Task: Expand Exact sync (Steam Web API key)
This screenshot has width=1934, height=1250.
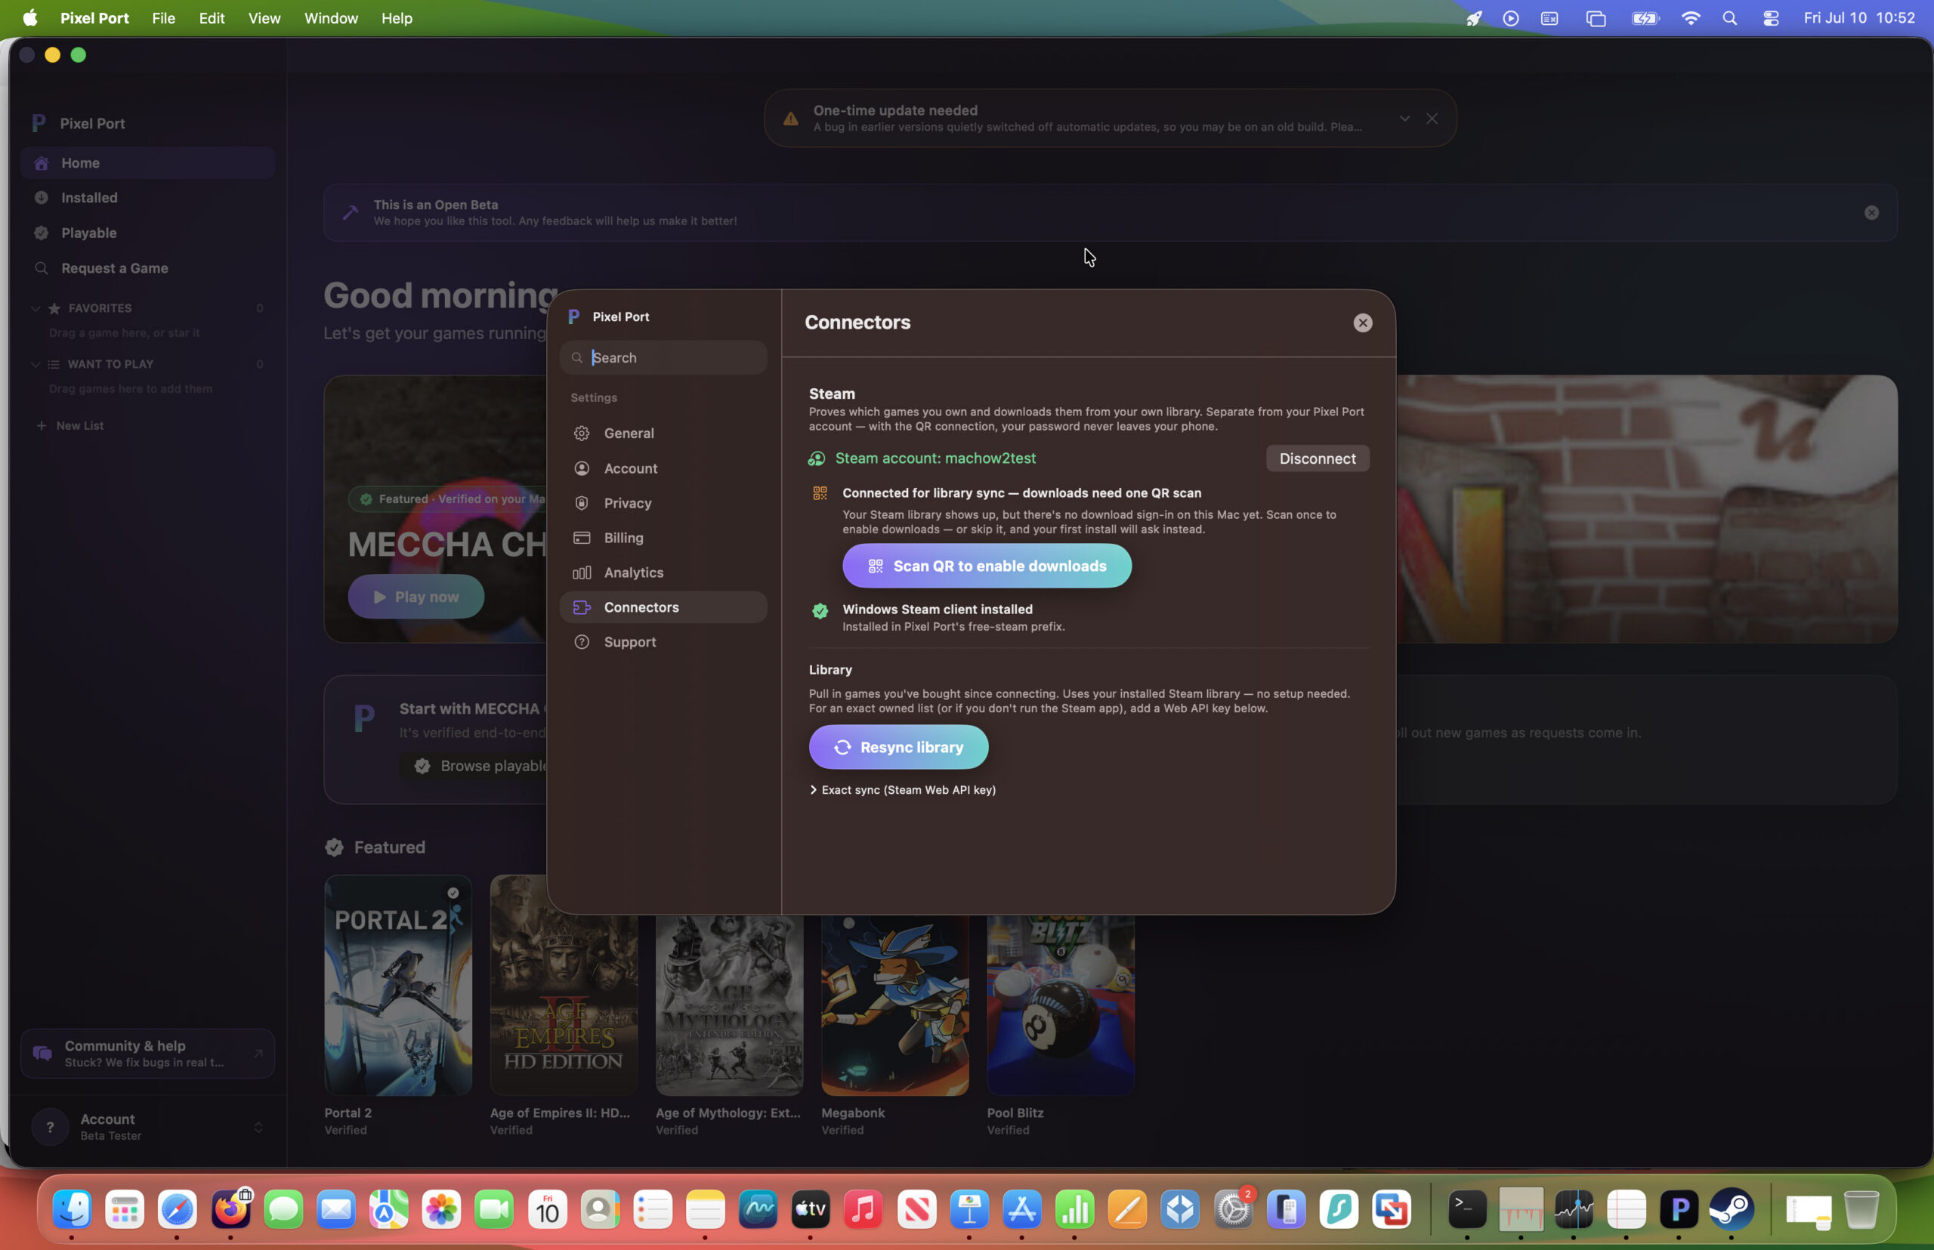Action: [902, 790]
